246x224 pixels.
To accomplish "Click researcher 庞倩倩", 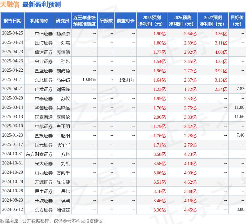I will point(63,52).
